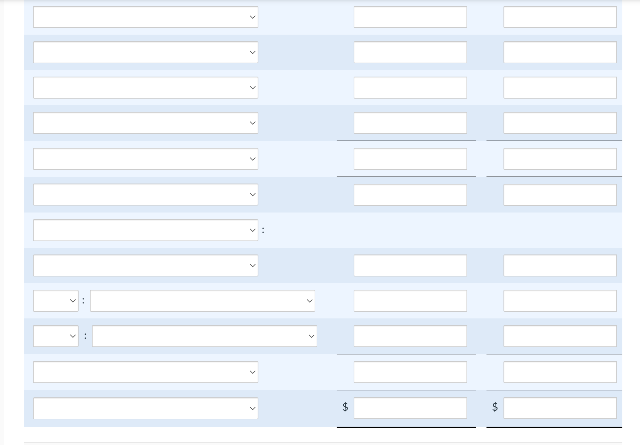640x445 pixels.
Task: Open the account dropdown in the bottom row
Action: pos(146,408)
